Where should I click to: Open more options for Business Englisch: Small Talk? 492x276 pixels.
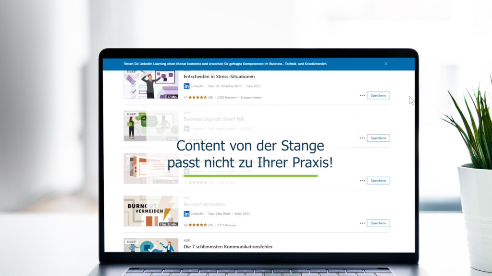(362, 138)
